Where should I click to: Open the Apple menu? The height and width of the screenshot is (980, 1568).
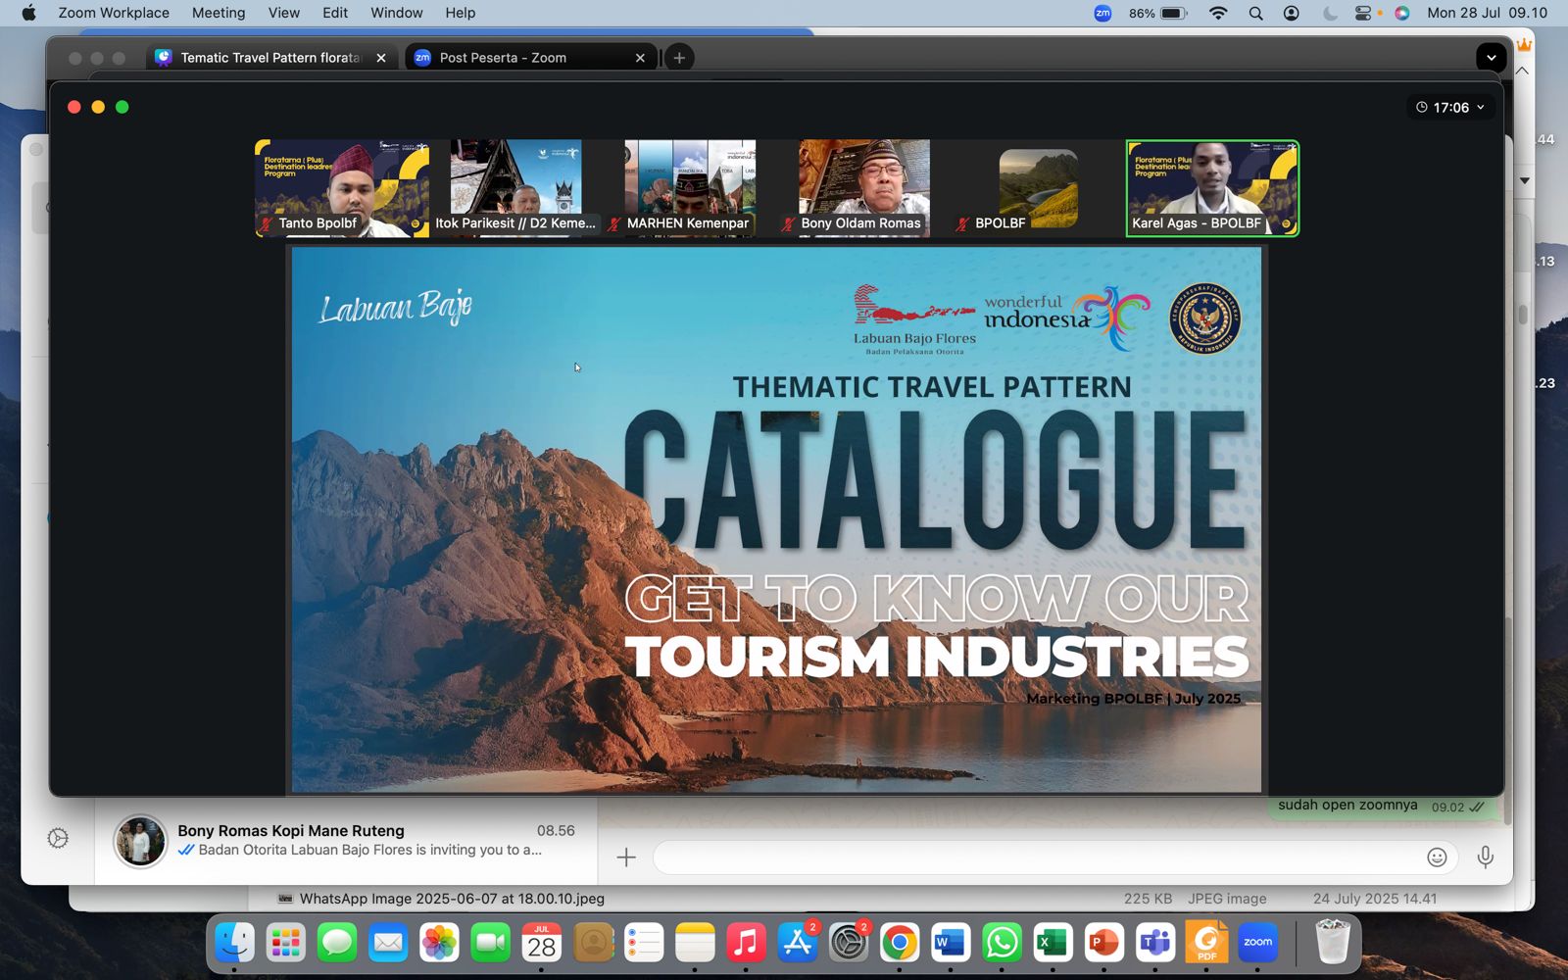pos(28,13)
